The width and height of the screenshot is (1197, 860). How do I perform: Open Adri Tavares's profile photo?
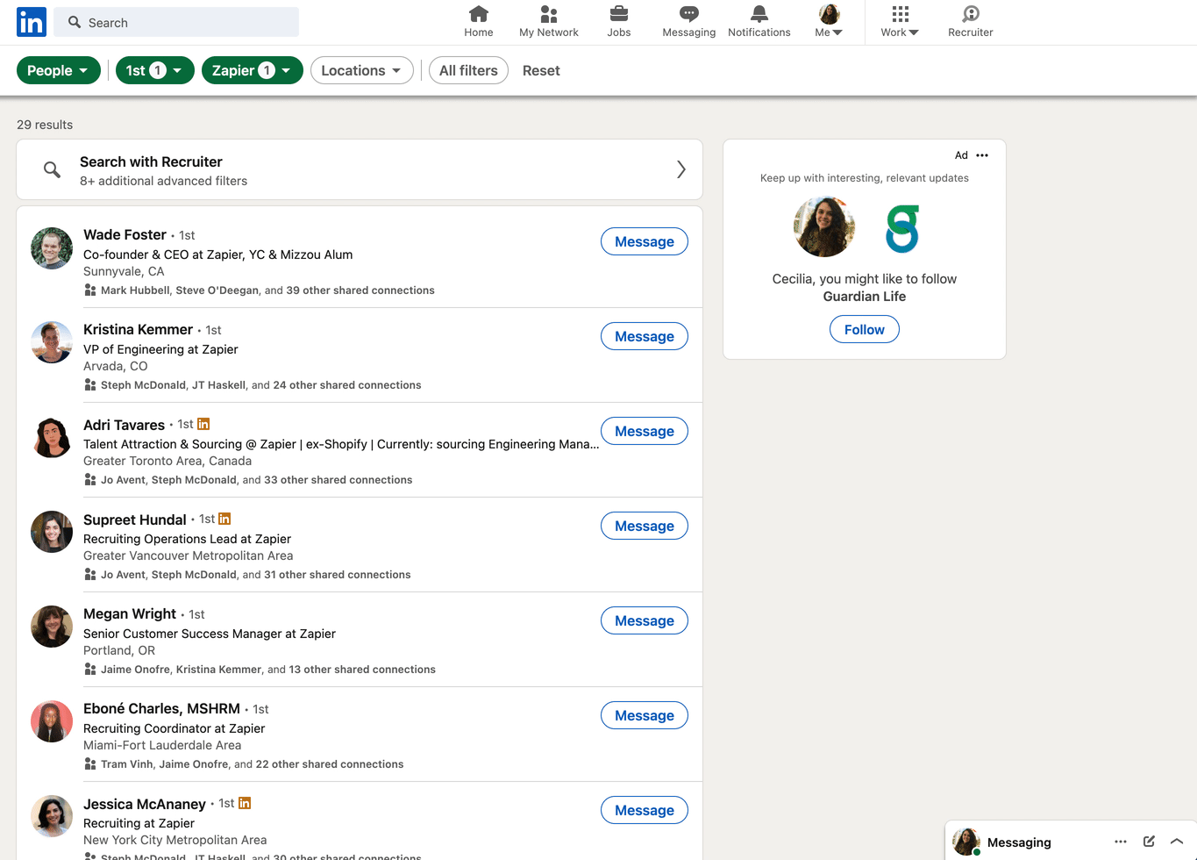[x=52, y=437]
